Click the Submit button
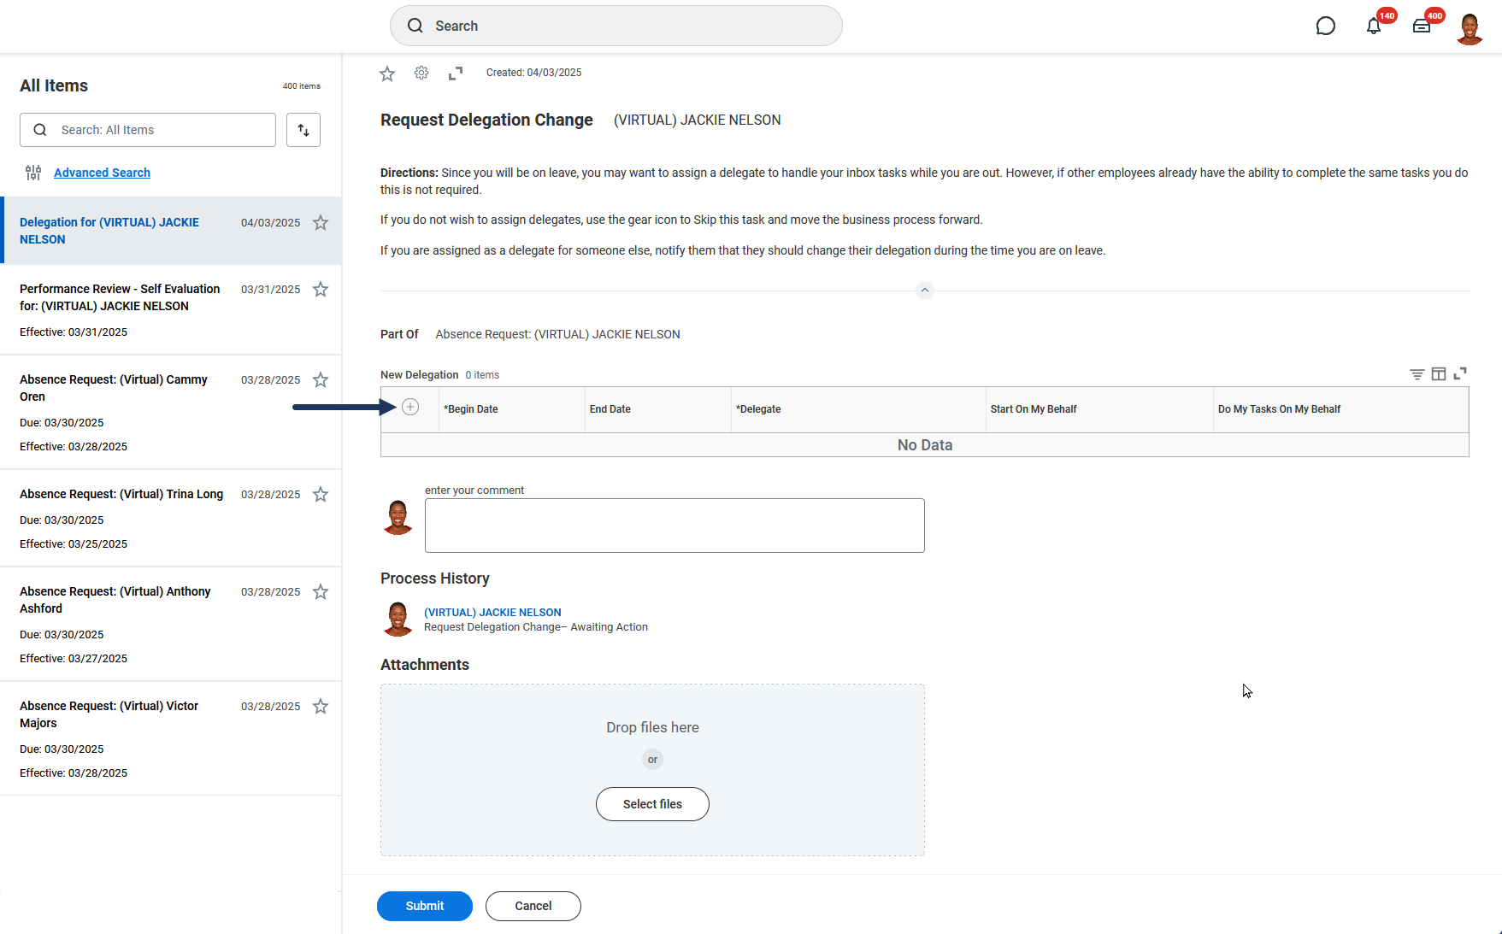The height and width of the screenshot is (934, 1502). (x=424, y=906)
